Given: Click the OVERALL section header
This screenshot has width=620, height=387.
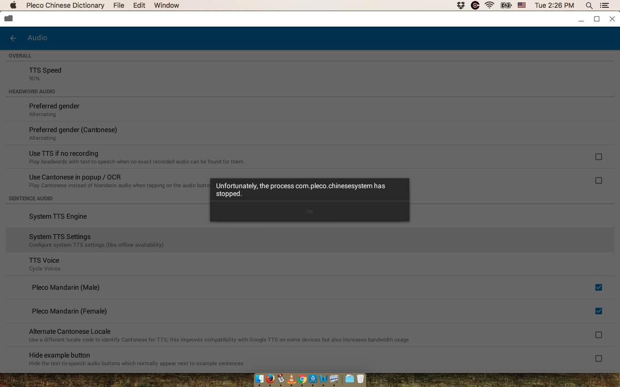Looking at the screenshot, I should pyautogui.click(x=20, y=56).
